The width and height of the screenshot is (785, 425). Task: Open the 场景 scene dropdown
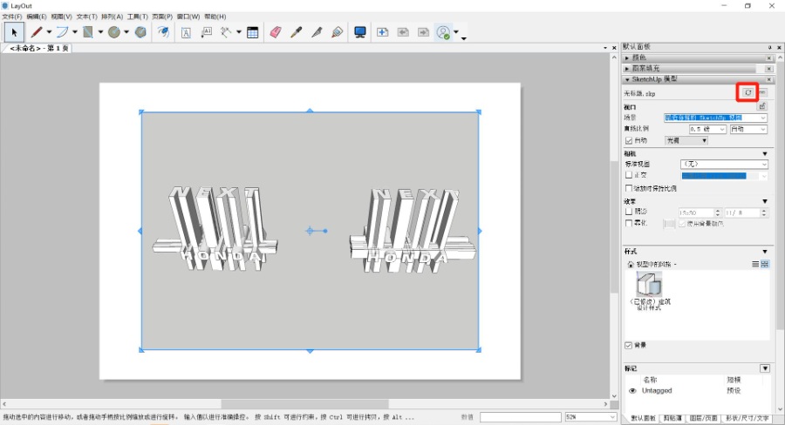pyautogui.click(x=715, y=118)
